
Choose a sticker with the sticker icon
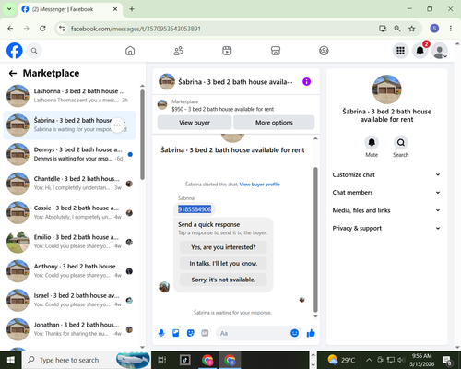pos(191,333)
